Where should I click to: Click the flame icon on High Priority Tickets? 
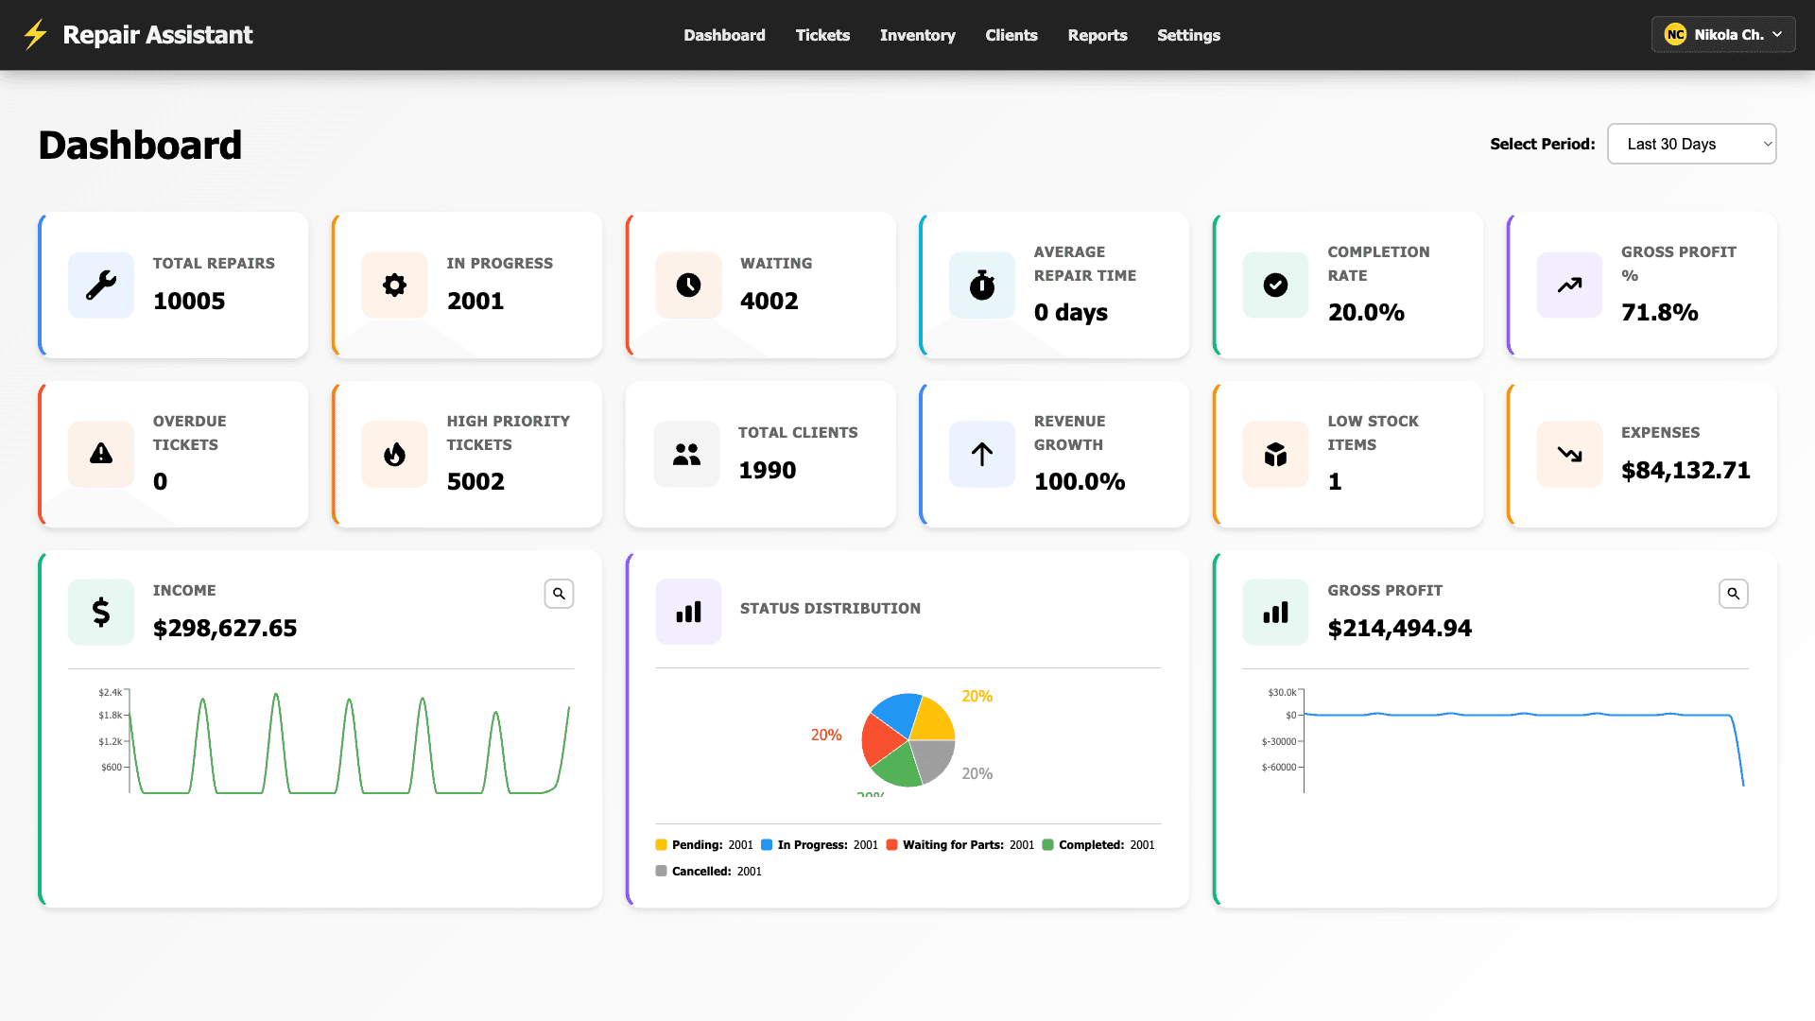tap(394, 454)
